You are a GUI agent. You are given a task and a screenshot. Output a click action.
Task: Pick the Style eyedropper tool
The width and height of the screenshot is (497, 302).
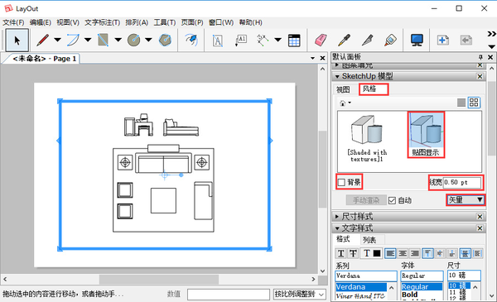click(x=344, y=41)
